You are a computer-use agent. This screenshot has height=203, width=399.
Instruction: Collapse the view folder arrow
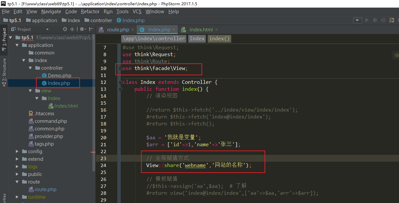click(30, 91)
